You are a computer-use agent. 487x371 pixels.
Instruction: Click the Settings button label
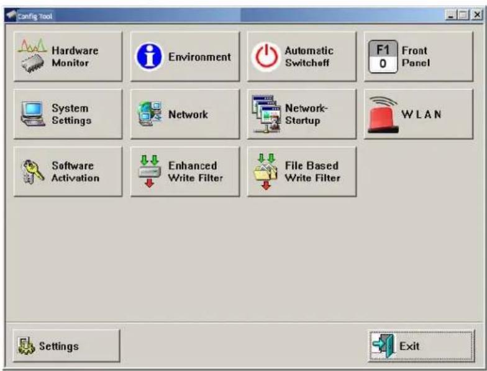[x=58, y=346]
